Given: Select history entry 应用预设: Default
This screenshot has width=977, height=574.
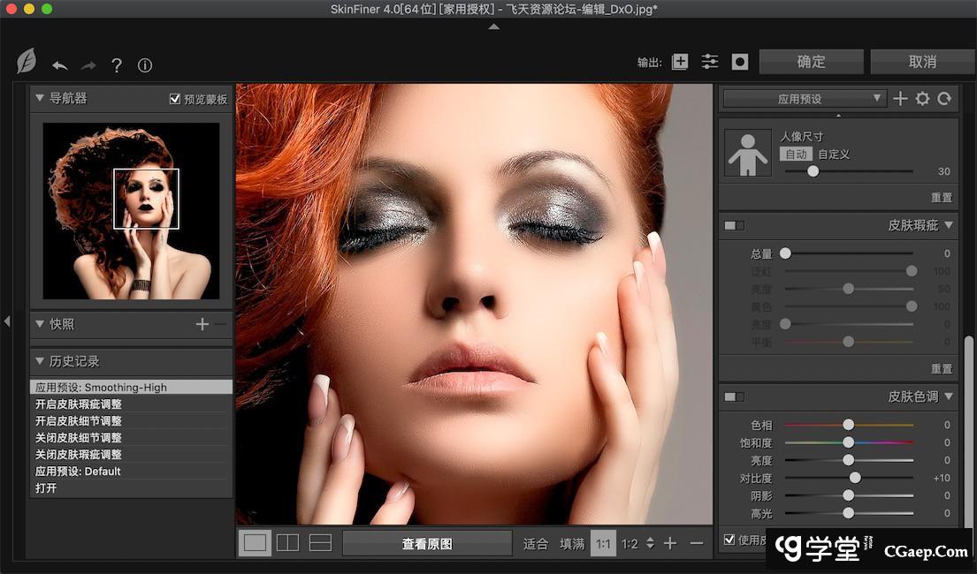Looking at the screenshot, I should pyautogui.click(x=78, y=472).
